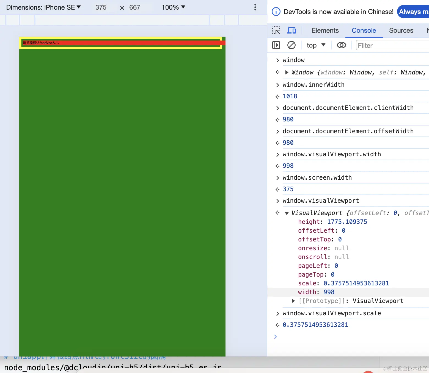Edit the viewport height value 667
429x373 pixels.
[x=135, y=7]
